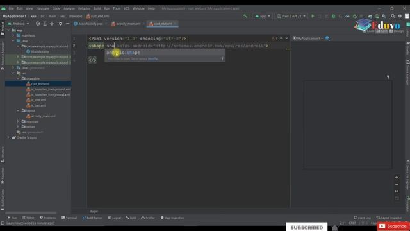410x231 pixels.
Task: Open the Logcat tool window
Action: click(x=114, y=218)
